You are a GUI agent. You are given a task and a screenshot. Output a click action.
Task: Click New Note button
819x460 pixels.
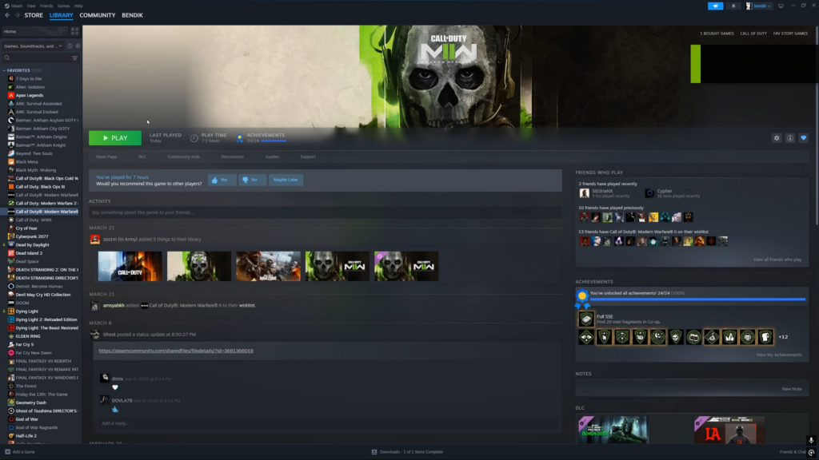click(x=792, y=389)
